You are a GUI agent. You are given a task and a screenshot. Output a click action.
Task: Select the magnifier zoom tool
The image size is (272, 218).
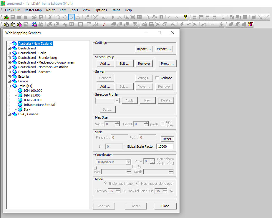tap(59, 17)
